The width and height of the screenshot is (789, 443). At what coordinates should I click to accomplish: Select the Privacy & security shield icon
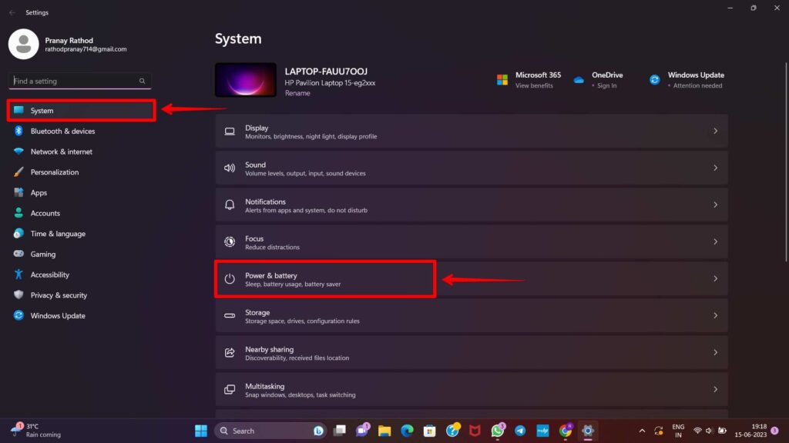[x=18, y=295]
